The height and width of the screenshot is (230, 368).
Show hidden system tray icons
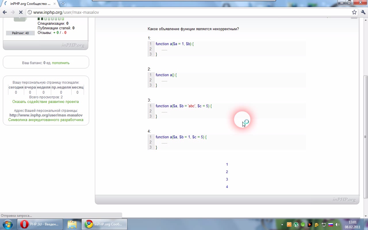tap(282, 225)
